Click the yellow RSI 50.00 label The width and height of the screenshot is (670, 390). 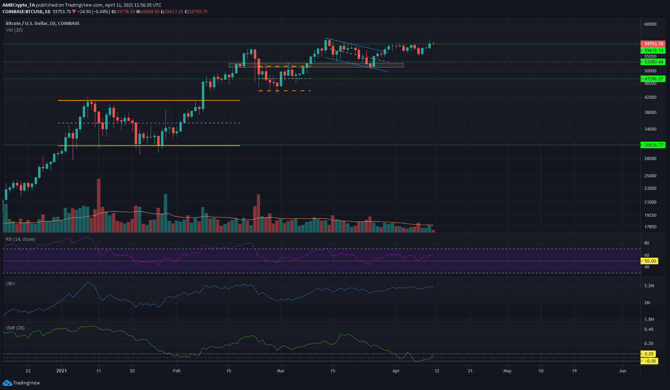click(x=650, y=261)
